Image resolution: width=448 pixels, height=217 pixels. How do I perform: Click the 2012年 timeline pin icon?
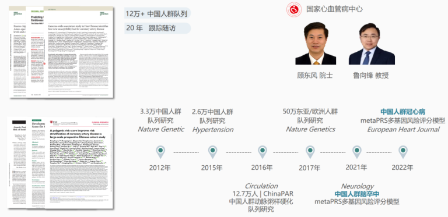pos(160,152)
